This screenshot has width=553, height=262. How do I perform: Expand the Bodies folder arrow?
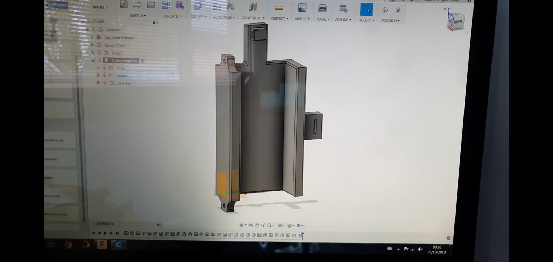[98, 75]
